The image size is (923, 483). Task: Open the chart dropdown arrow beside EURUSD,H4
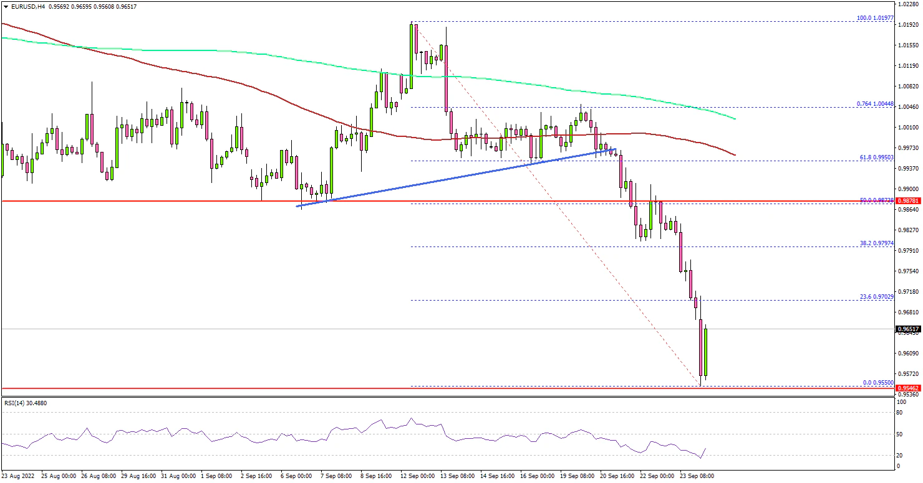click(x=4, y=6)
